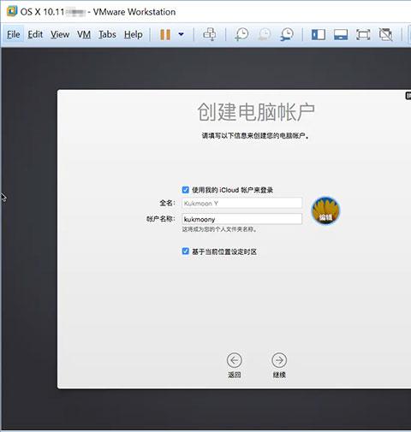Image resolution: width=411 pixels, height=432 pixels.
Task: Open the VM menu
Action: coord(84,34)
